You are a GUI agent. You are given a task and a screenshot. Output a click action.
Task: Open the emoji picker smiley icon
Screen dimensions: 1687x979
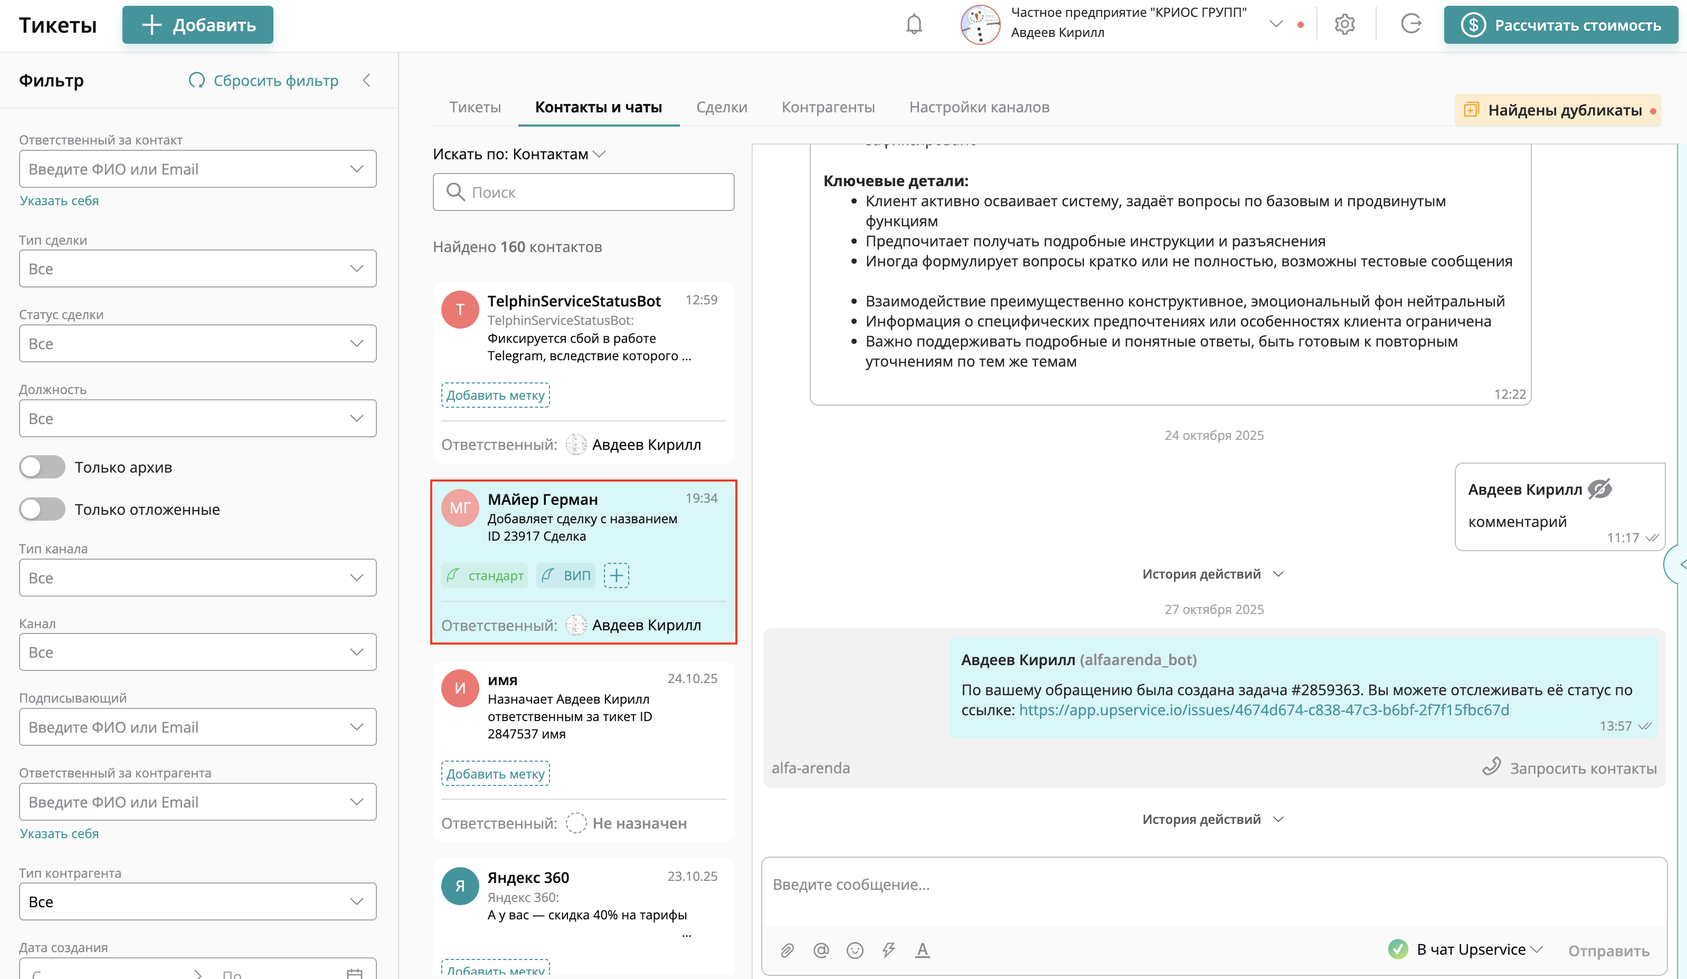[x=855, y=950]
